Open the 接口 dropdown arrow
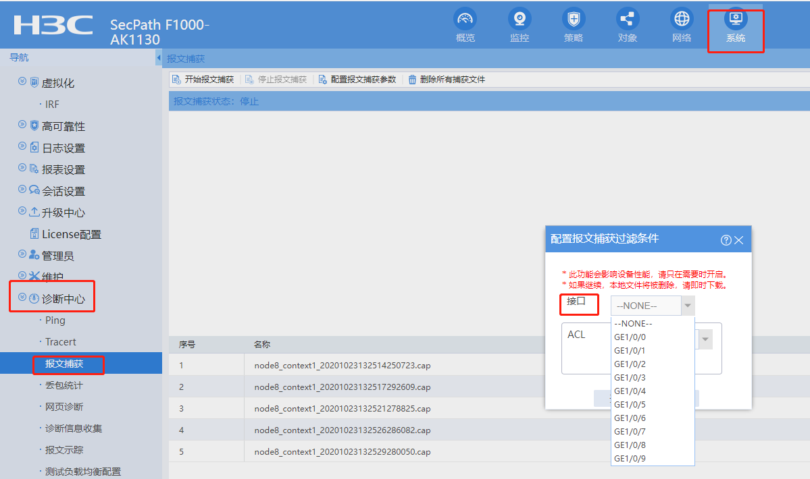The height and width of the screenshot is (479, 810). 688,306
